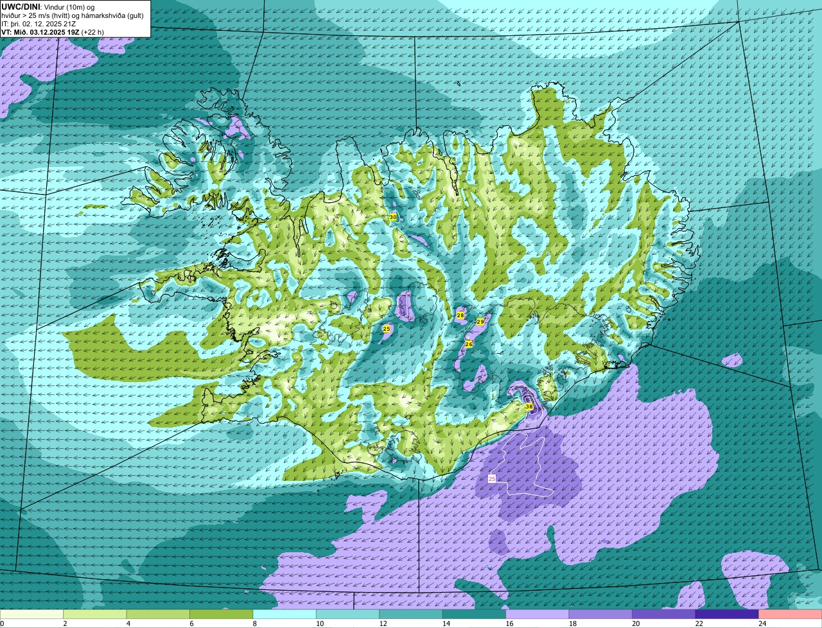
Task: Click the 'VT: Mið. 03.12.2025 19Z' line
Action: pos(41,32)
